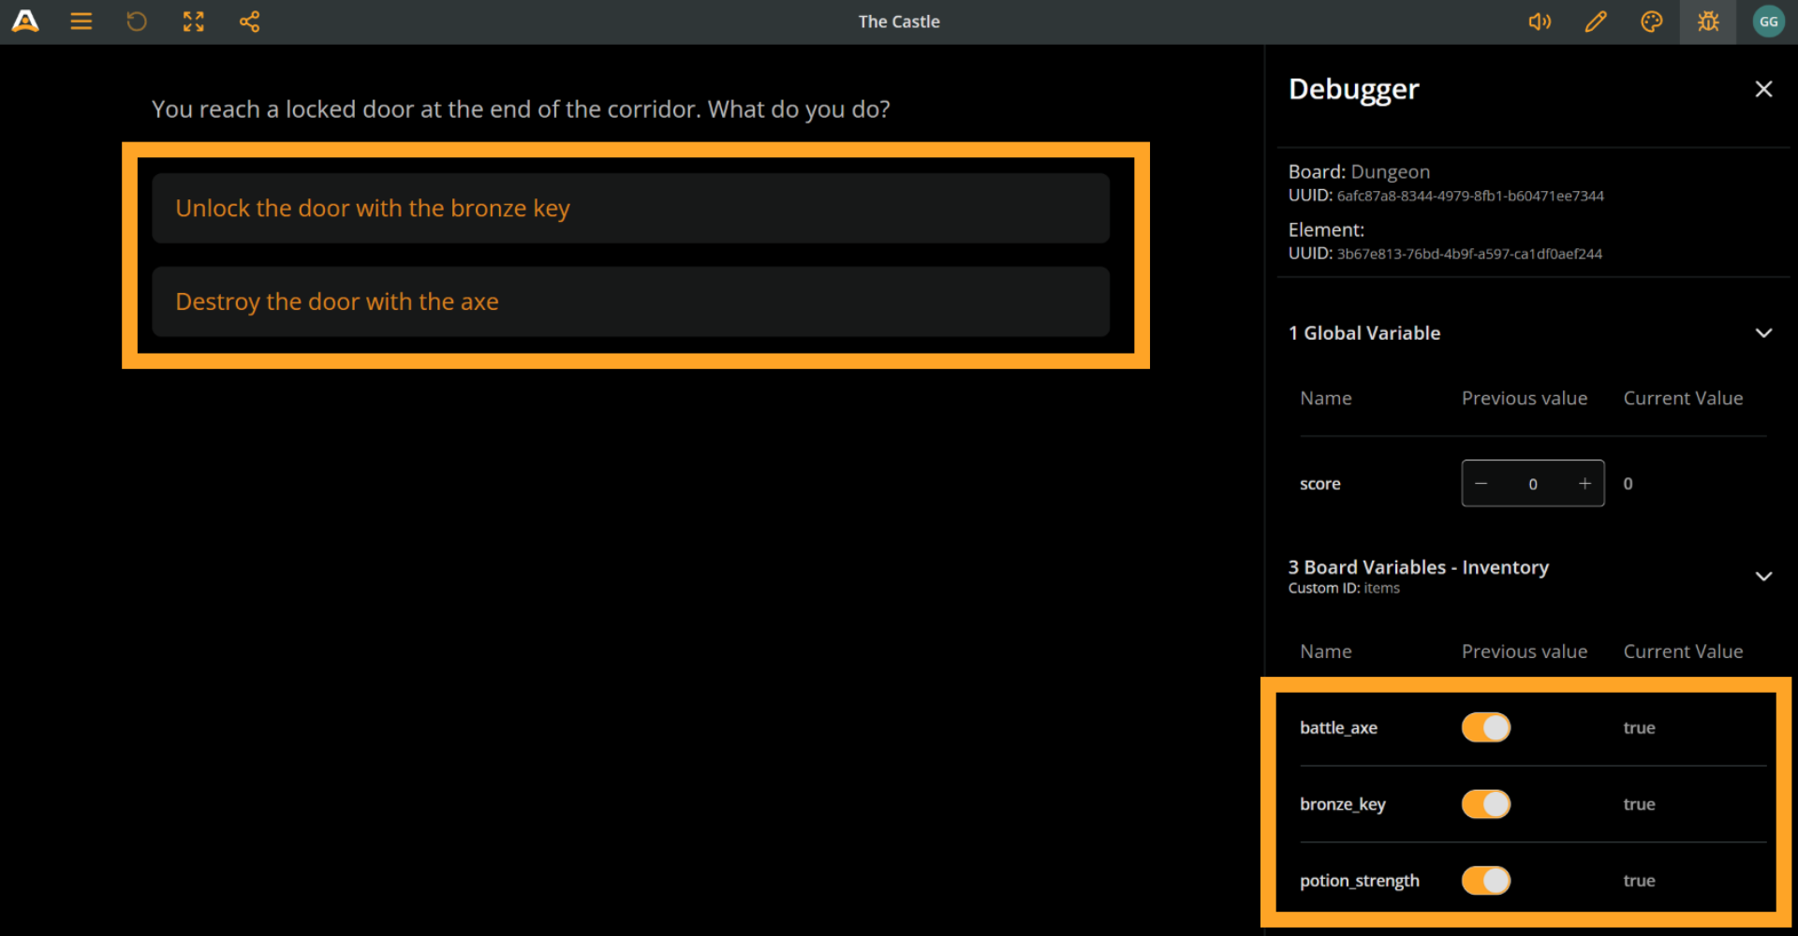Click the element UUID beginning 3b67e813
The width and height of the screenshot is (1798, 936).
[1469, 254]
